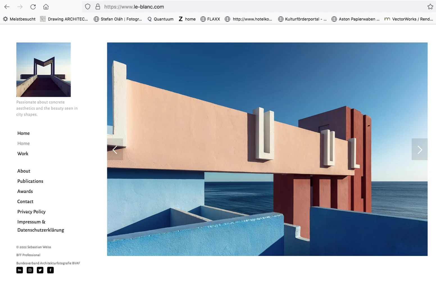This screenshot has width=436, height=281.
Task: Open the browser home page
Action: [x=46, y=7]
